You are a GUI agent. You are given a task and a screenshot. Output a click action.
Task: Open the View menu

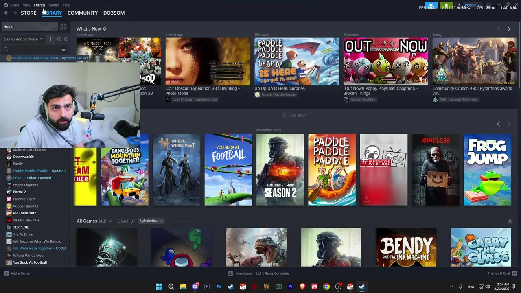click(26, 5)
